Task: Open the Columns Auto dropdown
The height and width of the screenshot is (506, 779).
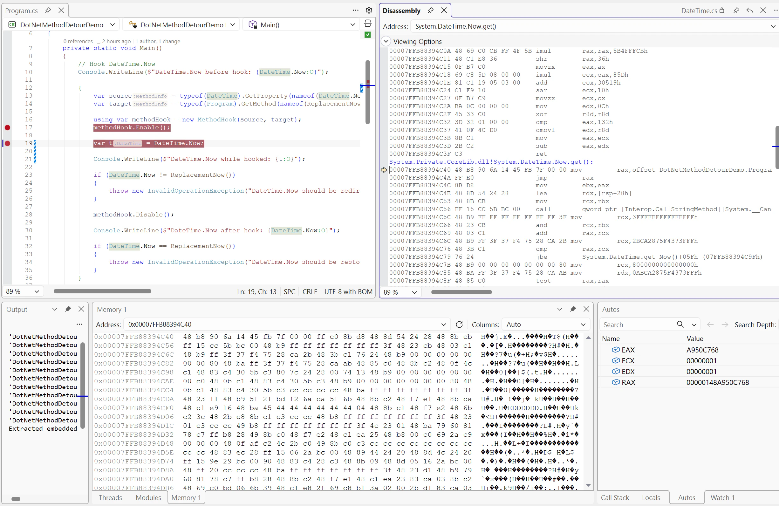Action: [x=546, y=325]
